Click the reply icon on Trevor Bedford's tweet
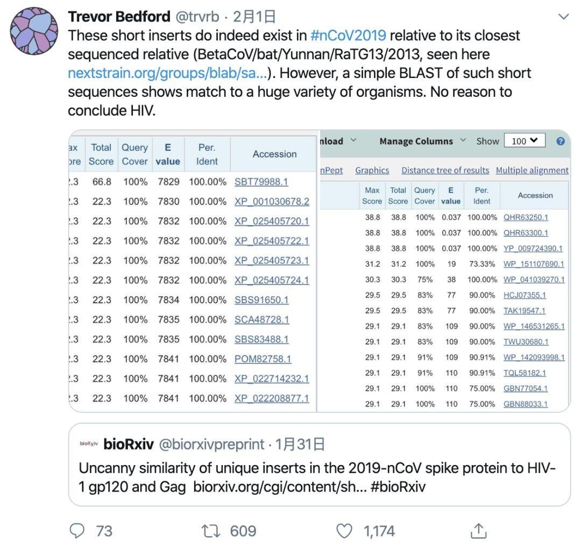 point(78,531)
